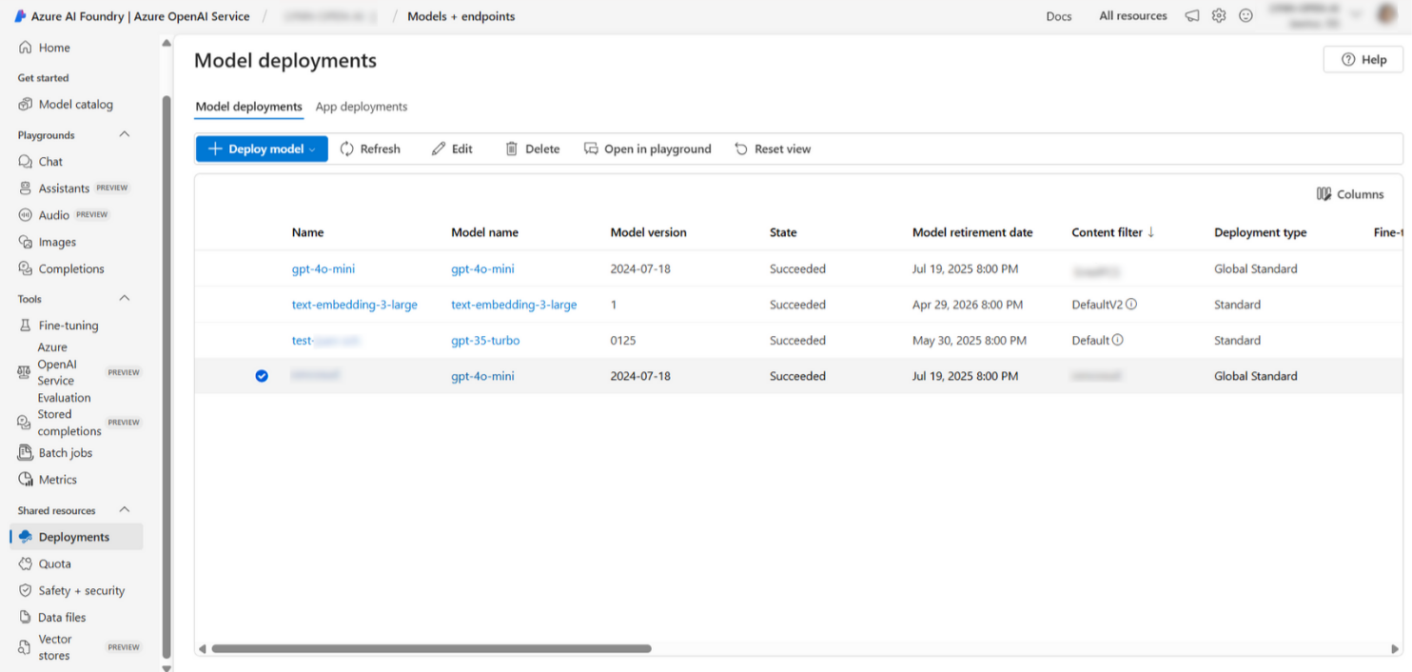Image resolution: width=1412 pixels, height=672 pixels.
Task: Click the Fine-tuning flask icon
Action: pyautogui.click(x=26, y=326)
